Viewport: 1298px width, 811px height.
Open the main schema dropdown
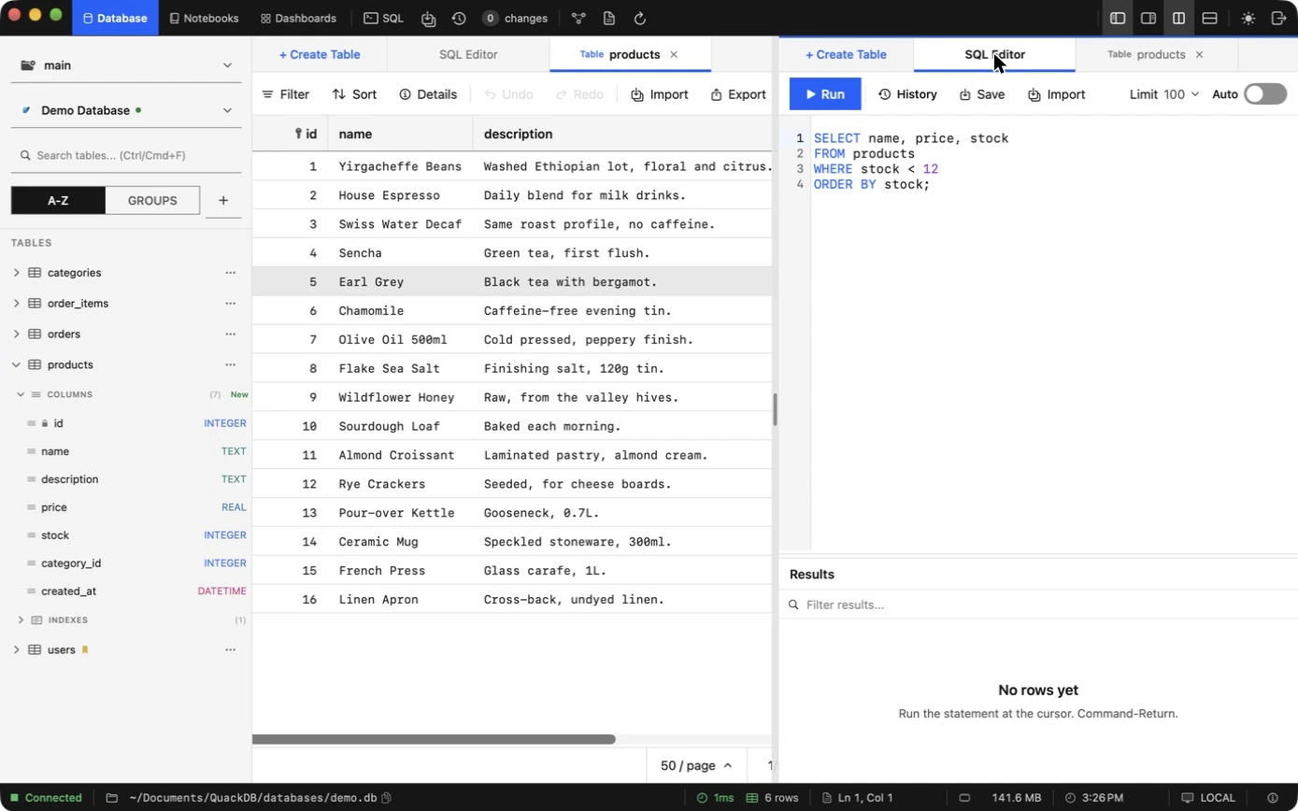click(126, 65)
